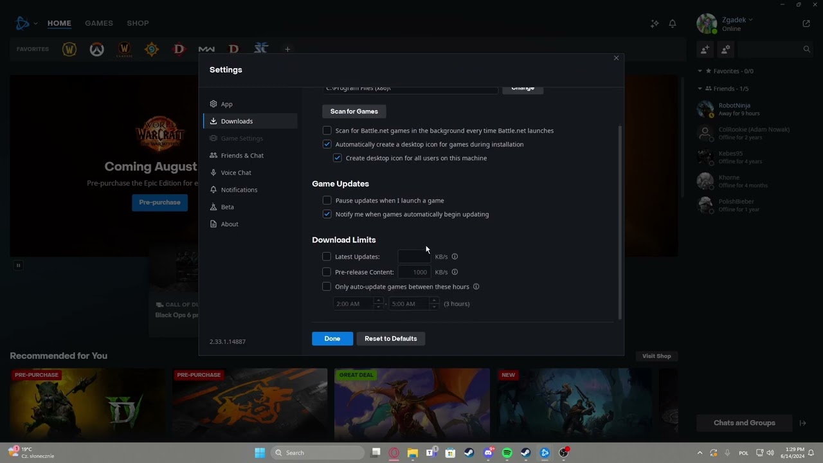Click the Pre-purchase button on banner
The width and height of the screenshot is (823, 463).
pos(159,202)
